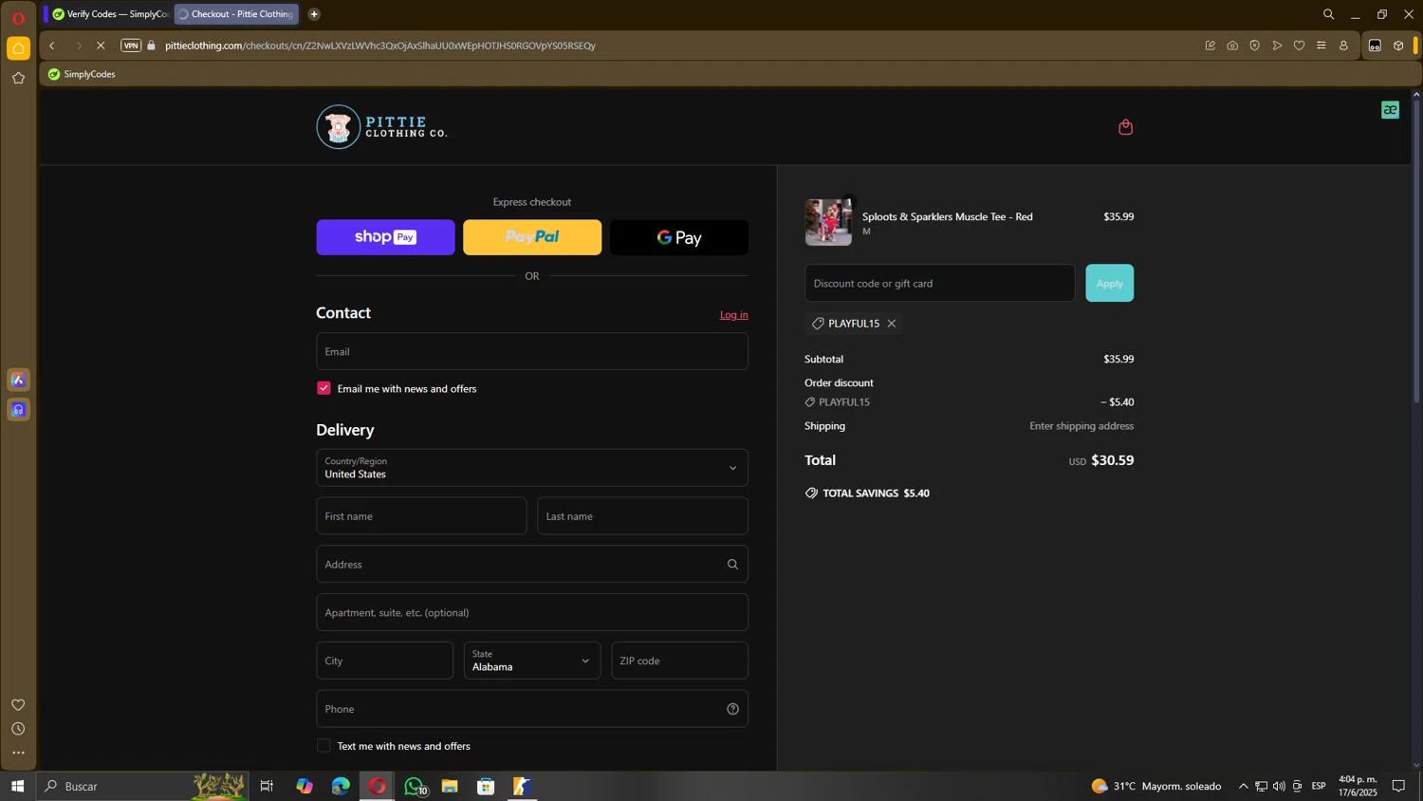Click the browser address bar URL
Viewport: 1423px width, 801px height.
click(379, 46)
